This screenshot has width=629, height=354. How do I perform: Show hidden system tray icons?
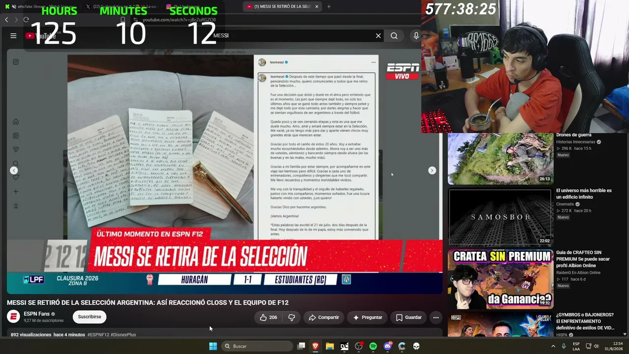click(553, 346)
